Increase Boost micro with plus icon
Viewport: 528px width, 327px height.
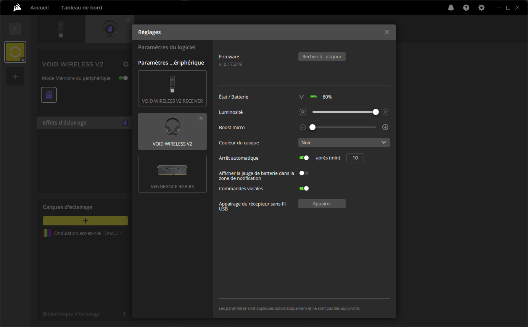[x=385, y=127]
